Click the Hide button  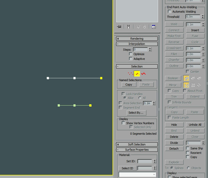(174, 125)
